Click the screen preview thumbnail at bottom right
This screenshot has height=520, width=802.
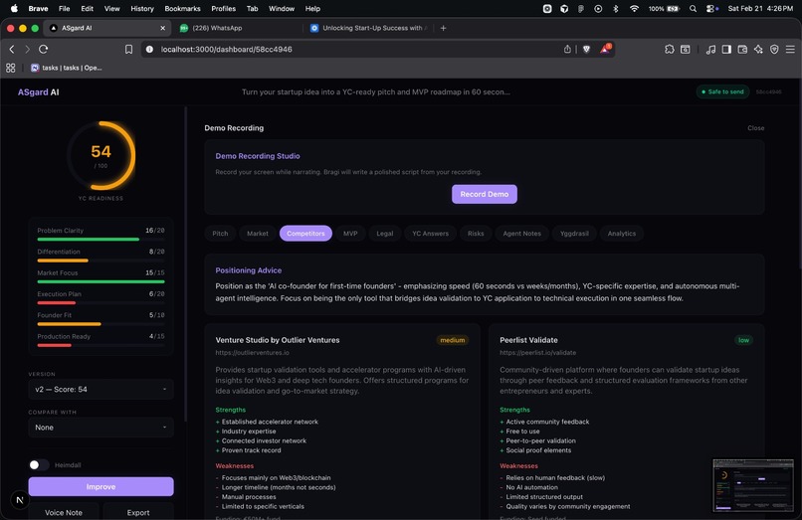point(753,485)
